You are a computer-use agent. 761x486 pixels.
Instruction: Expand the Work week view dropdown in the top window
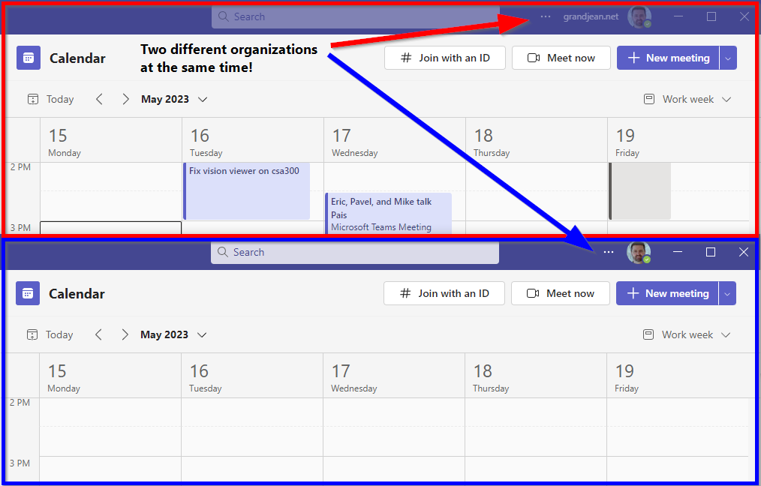726,98
